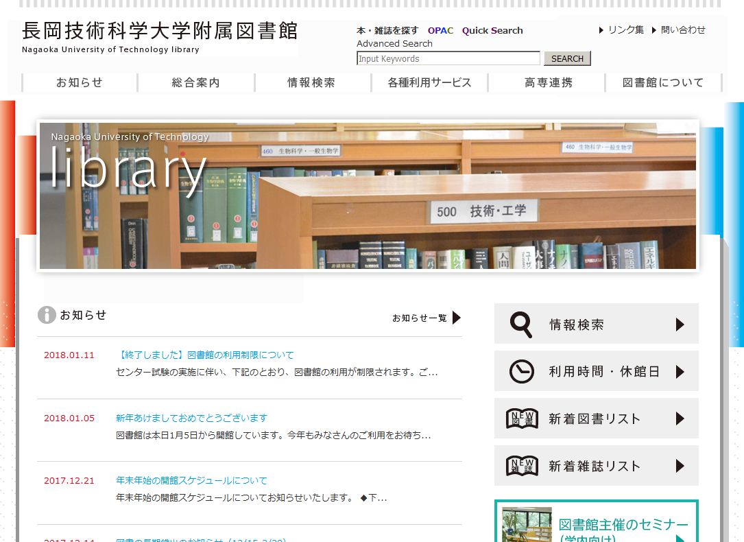This screenshot has height=542, width=744.
Task: Open the 図書館について menu
Action: 663,82
